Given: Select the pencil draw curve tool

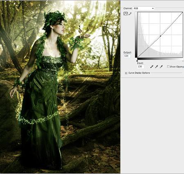Looking at the screenshot, I should point(130,14).
